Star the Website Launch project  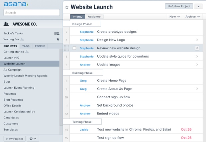[67, 7]
